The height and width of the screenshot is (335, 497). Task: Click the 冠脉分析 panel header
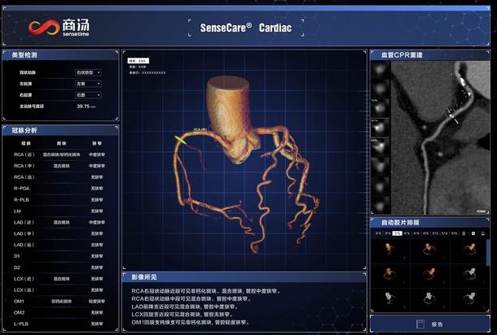pos(60,130)
